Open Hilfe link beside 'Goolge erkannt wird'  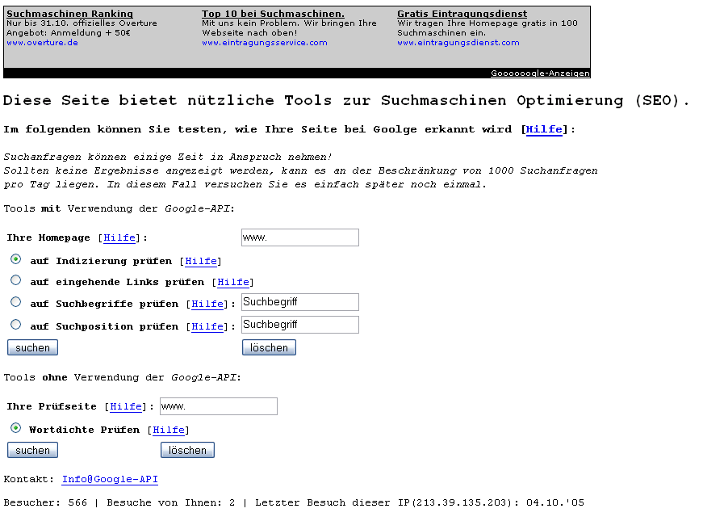(x=544, y=130)
